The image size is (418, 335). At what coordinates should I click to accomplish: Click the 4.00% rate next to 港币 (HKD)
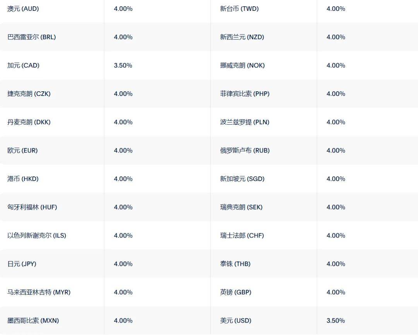pos(123,179)
